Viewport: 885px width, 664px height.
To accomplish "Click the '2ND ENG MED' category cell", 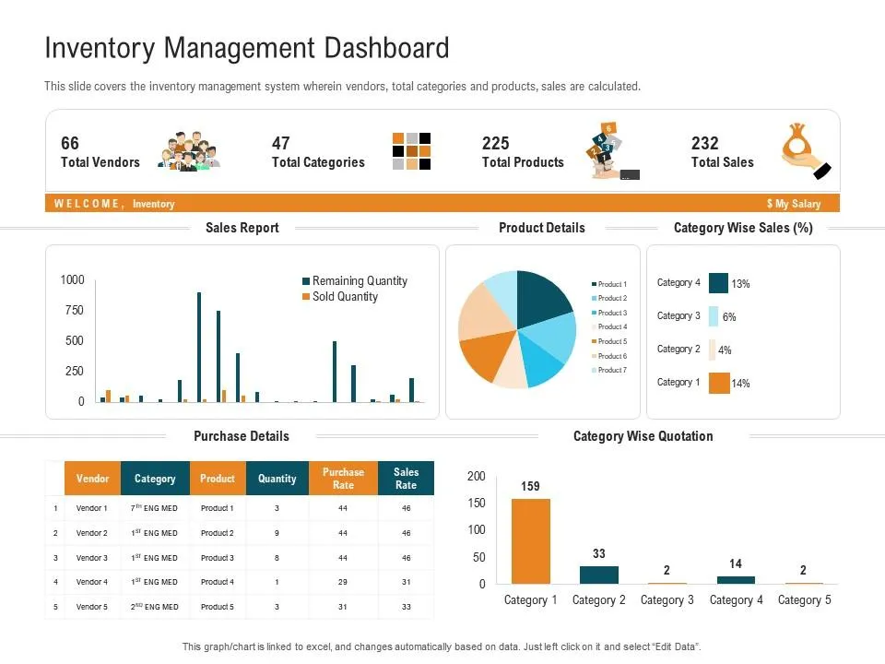I will (x=155, y=607).
